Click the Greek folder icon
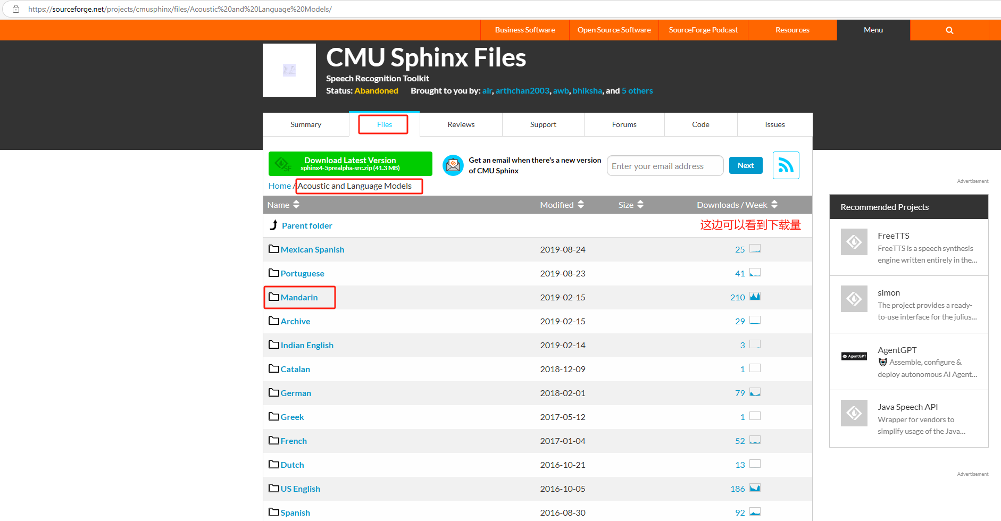Image resolution: width=1001 pixels, height=521 pixels. click(274, 416)
